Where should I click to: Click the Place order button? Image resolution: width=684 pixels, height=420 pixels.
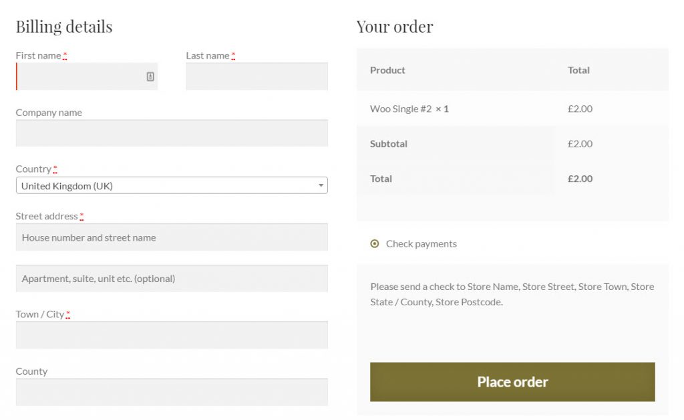pyautogui.click(x=512, y=381)
